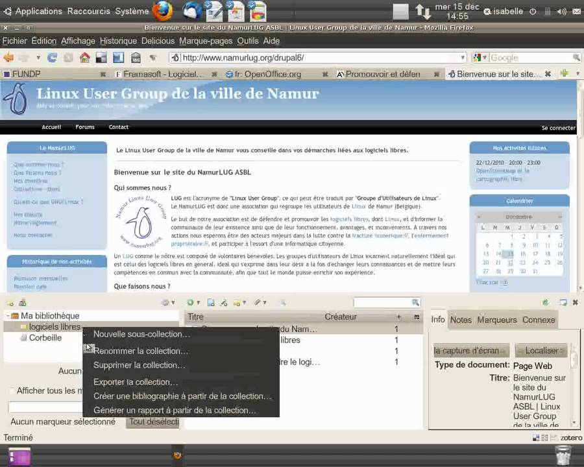This screenshot has width=584, height=467.
Task: Switch to Zotero Marqueurs tab
Action: click(x=497, y=320)
